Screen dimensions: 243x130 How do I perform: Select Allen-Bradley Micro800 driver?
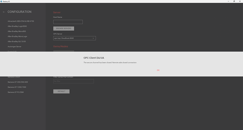coord(17,31)
